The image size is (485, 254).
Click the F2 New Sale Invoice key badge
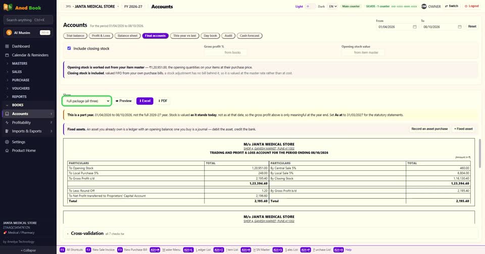click(88, 249)
